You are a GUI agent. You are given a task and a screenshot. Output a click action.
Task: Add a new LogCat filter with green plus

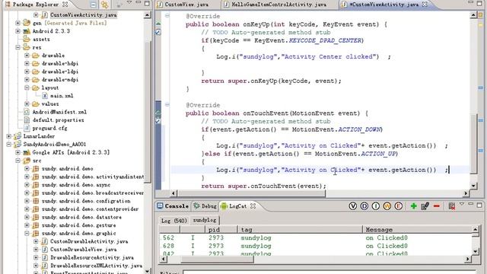click(x=413, y=206)
